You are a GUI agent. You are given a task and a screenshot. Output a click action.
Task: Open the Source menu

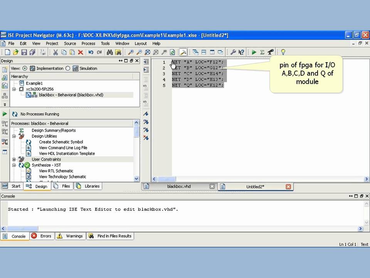[x=70, y=44]
